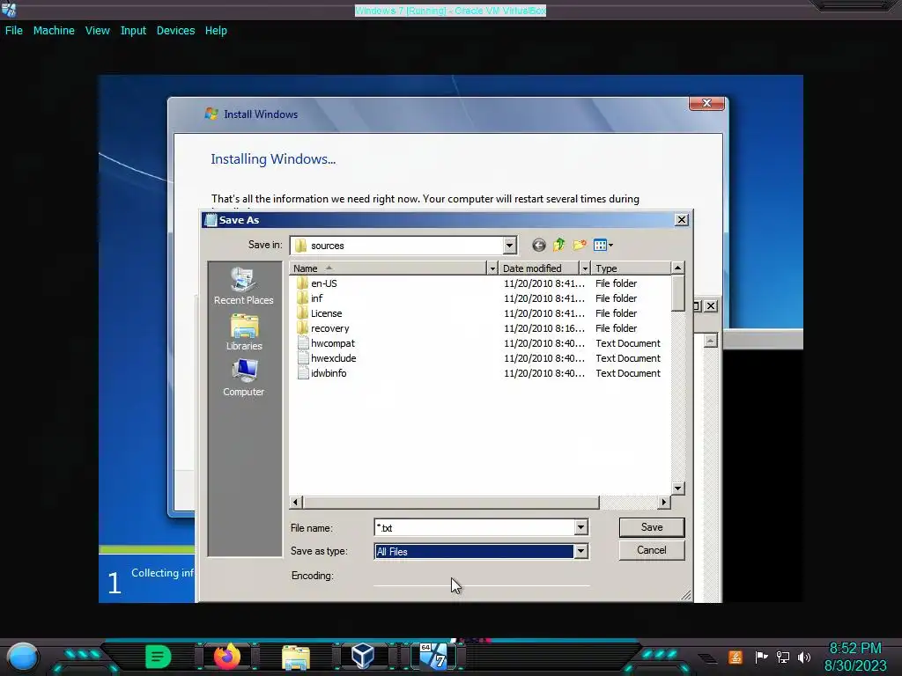Open the VirtualBox File menu
The width and height of the screenshot is (902, 676).
[14, 31]
